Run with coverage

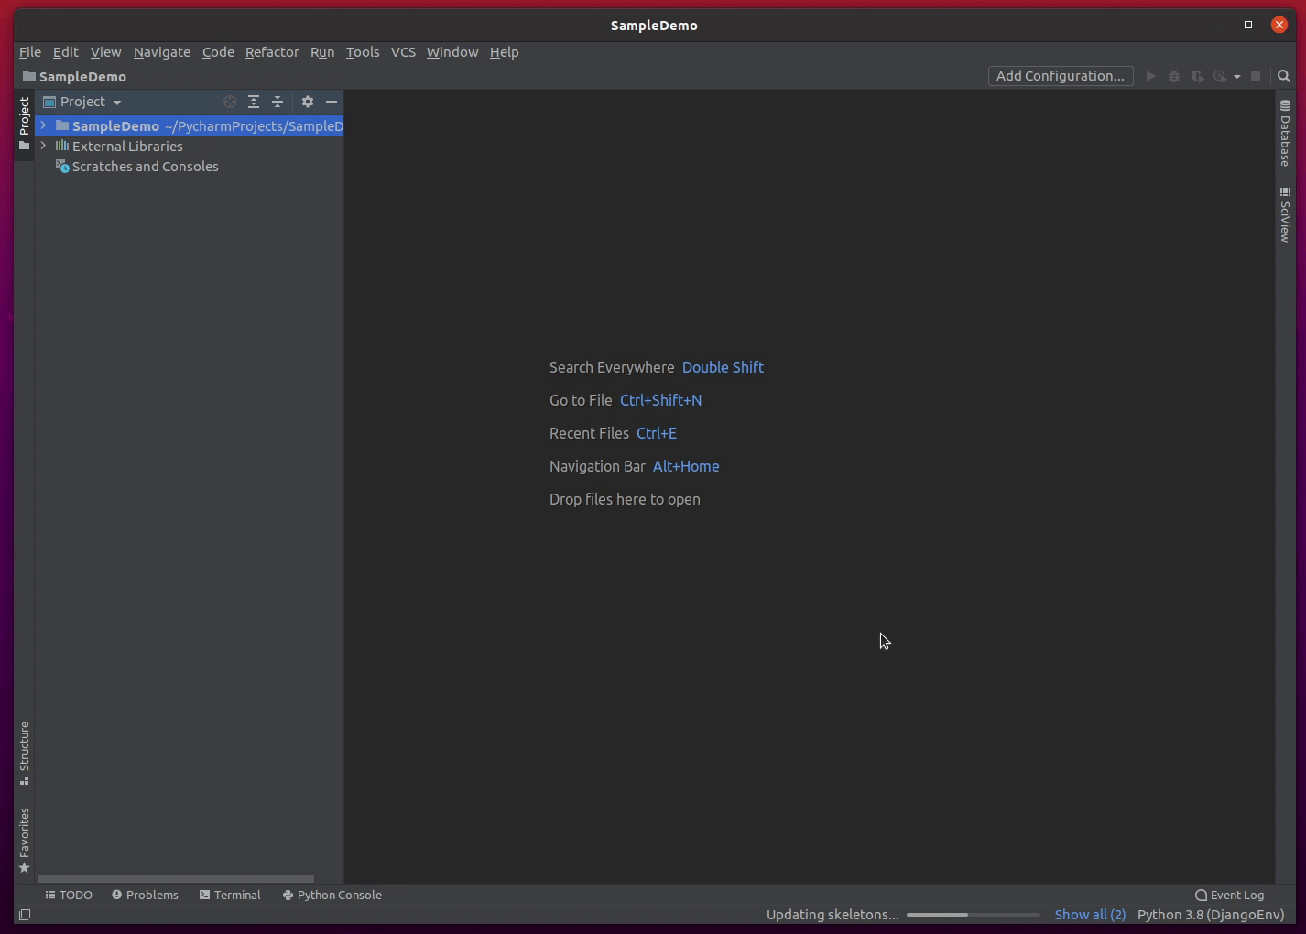1198,76
